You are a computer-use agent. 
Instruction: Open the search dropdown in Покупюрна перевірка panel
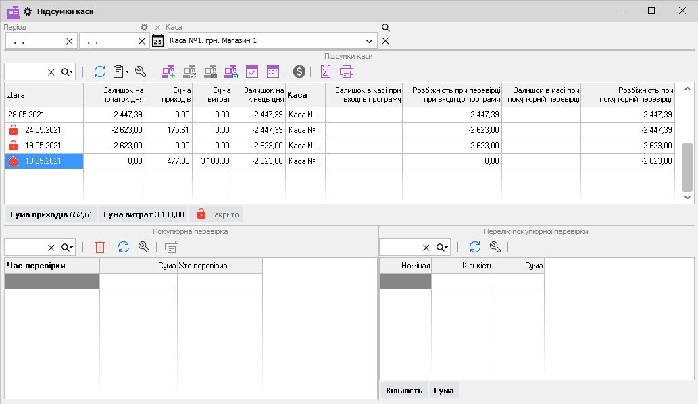click(x=67, y=248)
